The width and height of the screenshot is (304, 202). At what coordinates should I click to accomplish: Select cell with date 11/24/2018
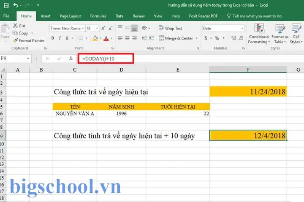point(248,91)
